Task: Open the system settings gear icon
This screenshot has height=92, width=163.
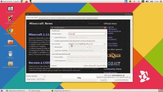Action: 161,2
